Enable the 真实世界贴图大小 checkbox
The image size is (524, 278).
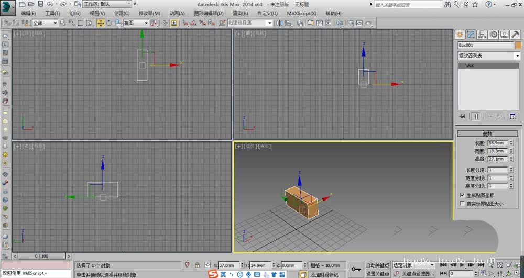coord(462,204)
